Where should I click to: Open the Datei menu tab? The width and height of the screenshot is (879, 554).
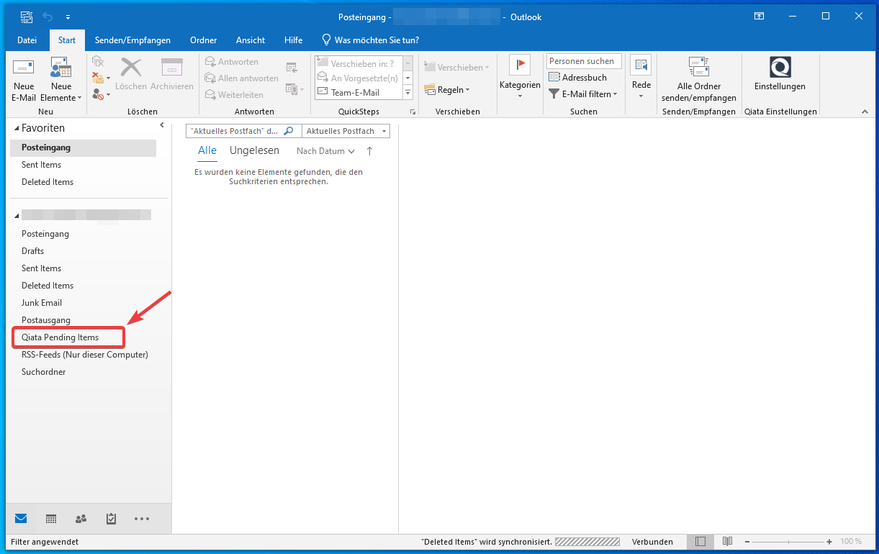pos(27,40)
